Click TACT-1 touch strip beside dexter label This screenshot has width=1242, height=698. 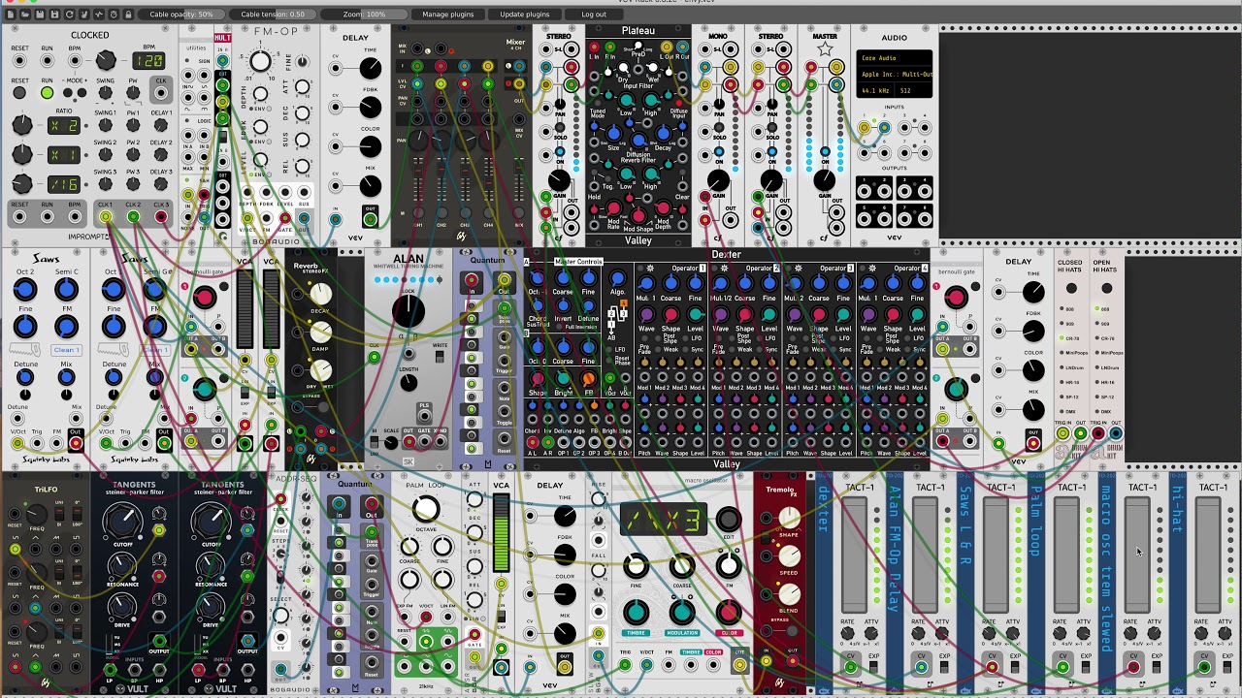click(x=854, y=553)
